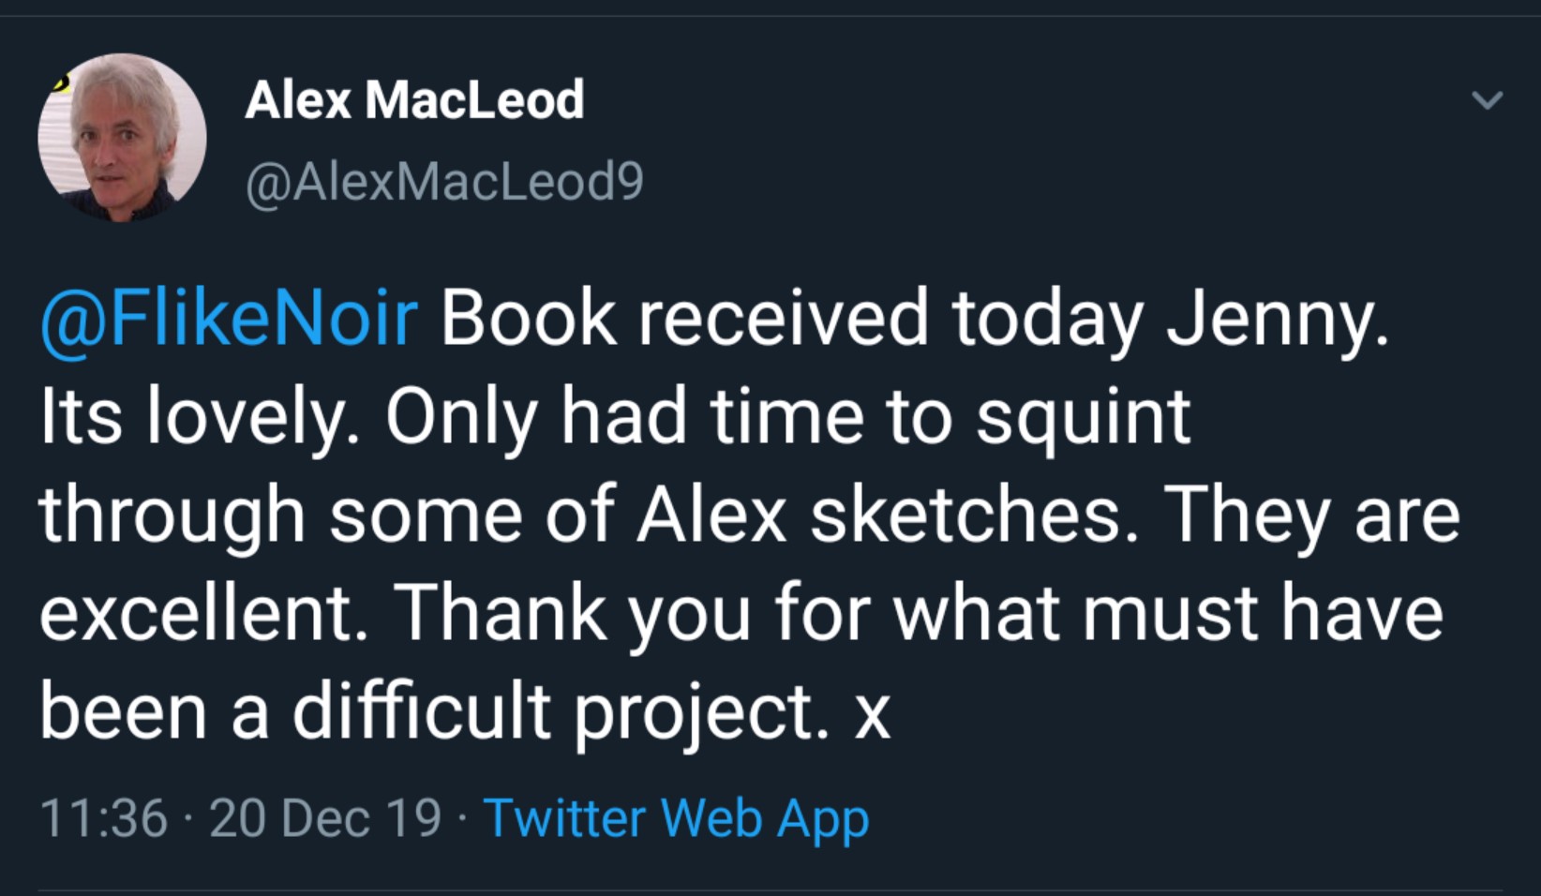Select the 20 Dec 19 date

[x=325, y=818]
